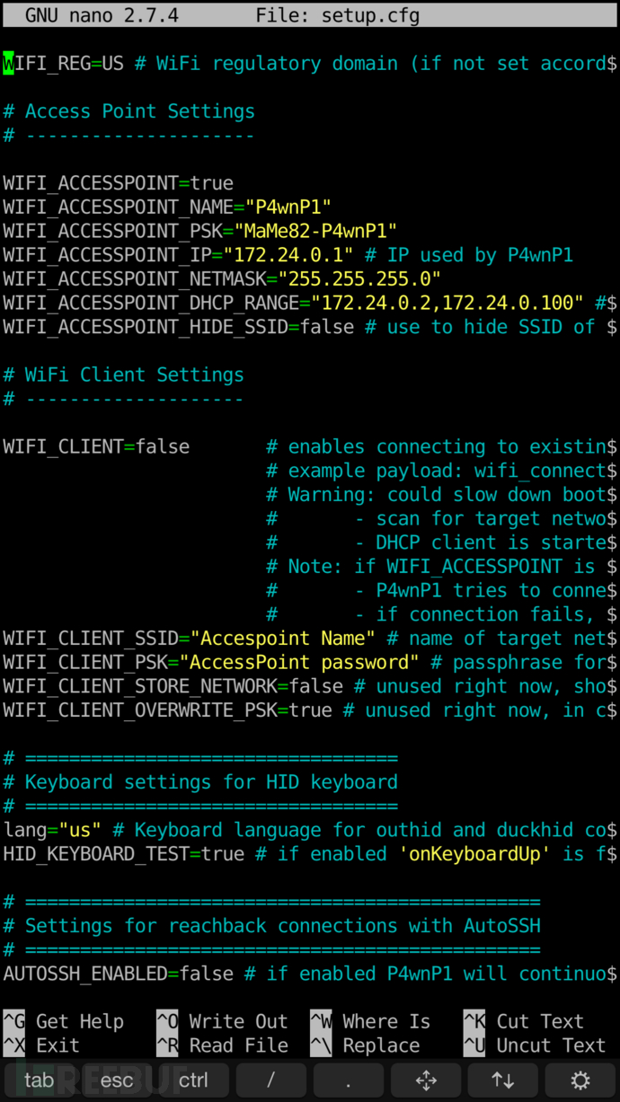This screenshot has width=620, height=1102.
Task: Select the Cut Text shortcut
Action: coord(524,1021)
